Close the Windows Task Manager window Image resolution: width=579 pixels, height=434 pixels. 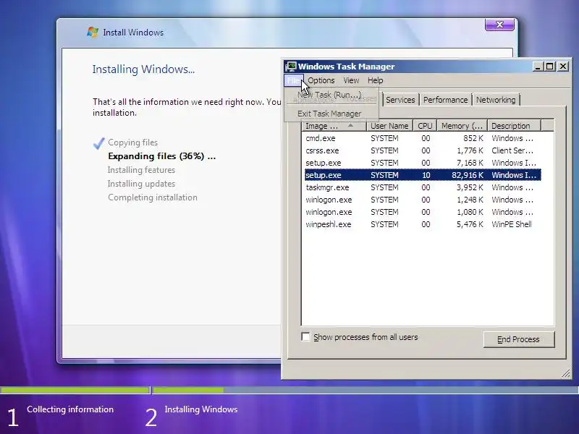tap(563, 67)
